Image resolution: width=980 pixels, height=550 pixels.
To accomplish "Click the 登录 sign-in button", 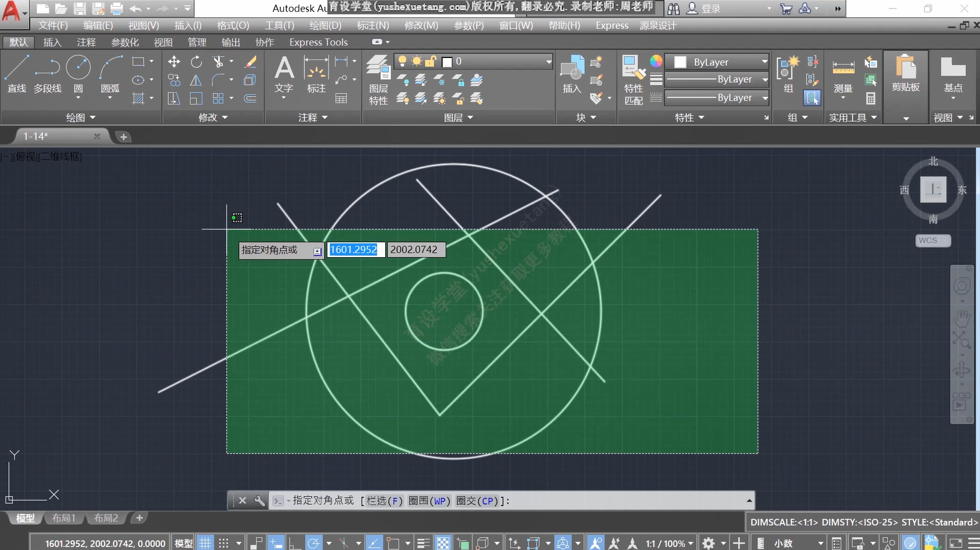I will coord(704,9).
